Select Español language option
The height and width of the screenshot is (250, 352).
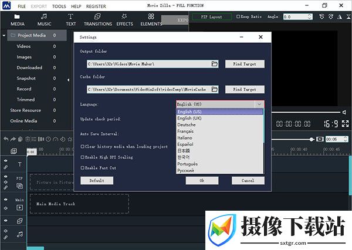click(219, 144)
